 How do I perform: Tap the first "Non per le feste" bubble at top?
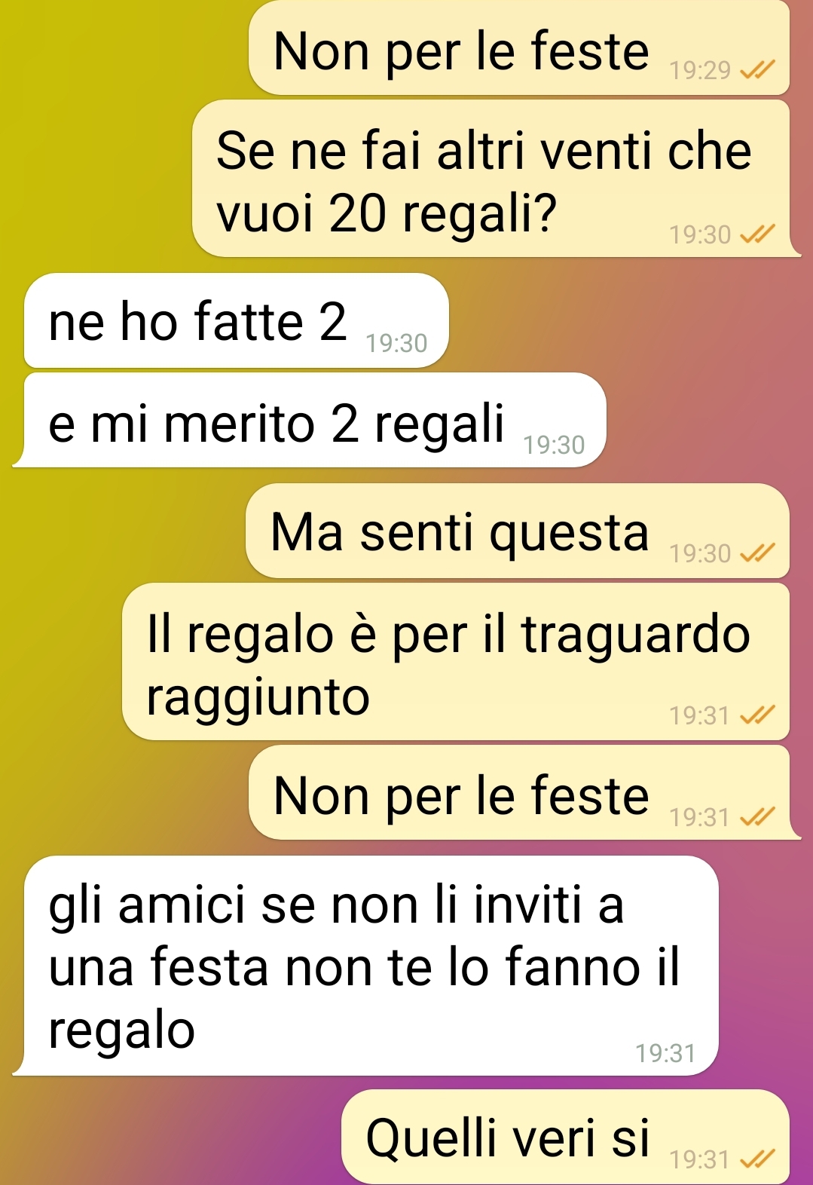click(519, 47)
